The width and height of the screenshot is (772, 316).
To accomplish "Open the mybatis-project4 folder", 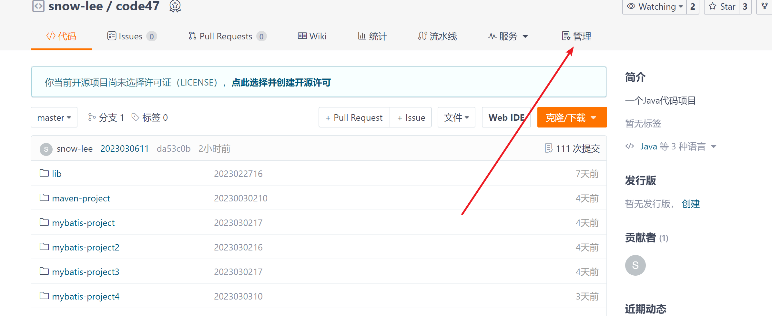I will click(86, 296).
